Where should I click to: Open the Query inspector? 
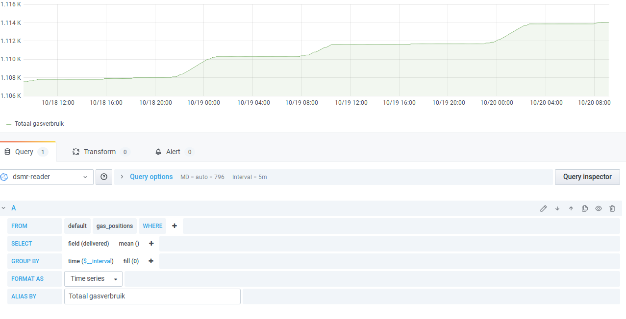tap(587, 177)
